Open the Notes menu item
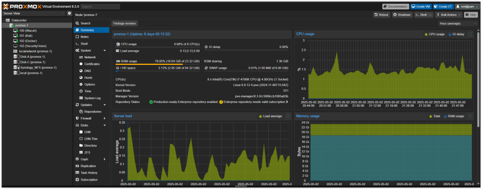The width and height of the screenshot is (482, 189). pos(91,37)
